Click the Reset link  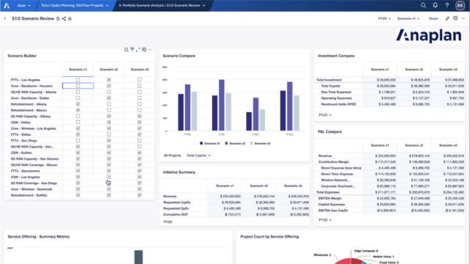click(x=433, y=18)
